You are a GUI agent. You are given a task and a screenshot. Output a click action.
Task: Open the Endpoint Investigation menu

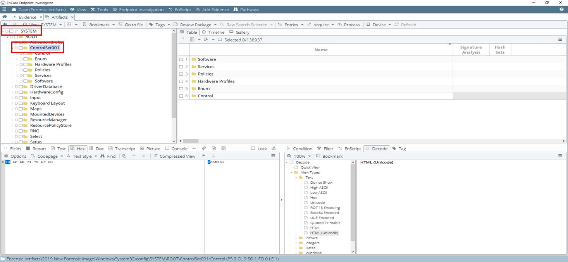pyautogui.click(x=138, y=9)
